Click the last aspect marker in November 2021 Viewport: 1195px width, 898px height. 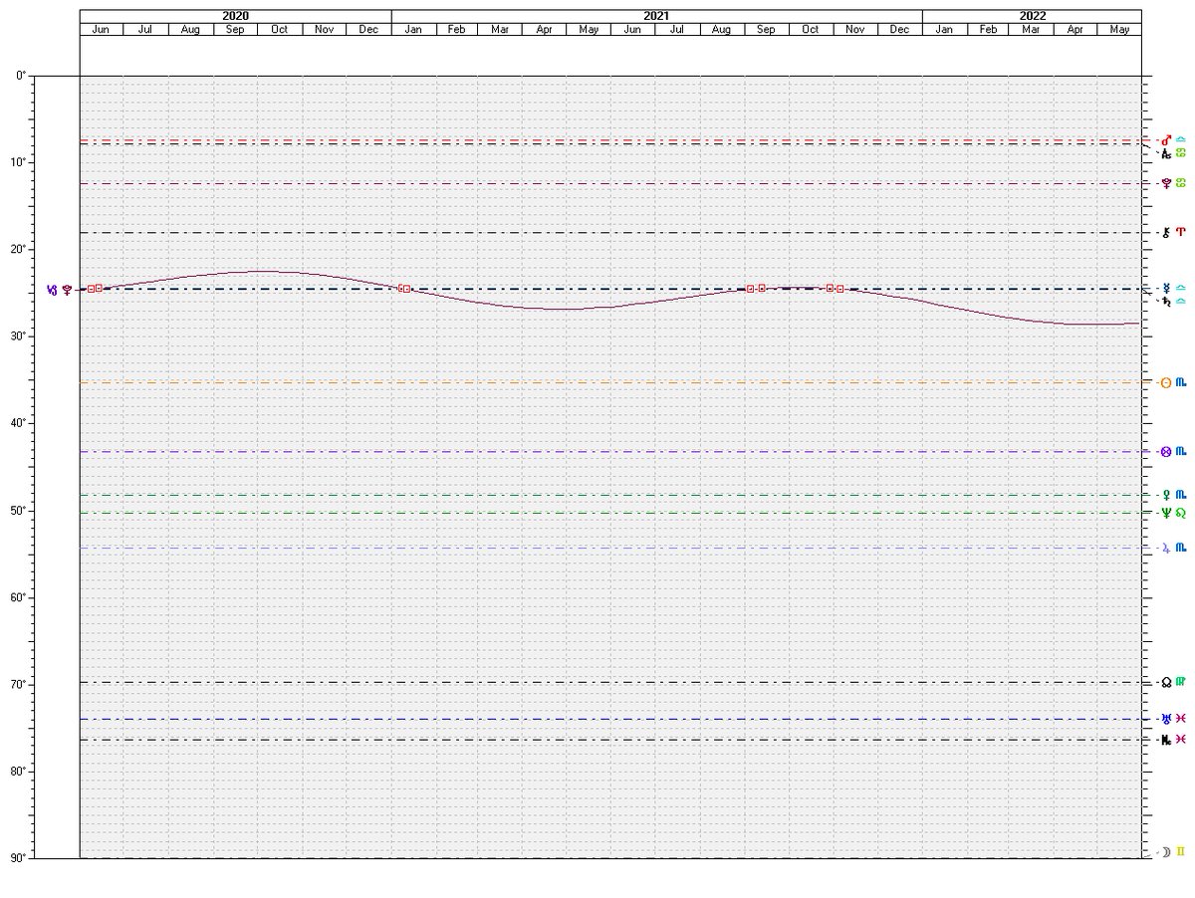pos(840,289)
